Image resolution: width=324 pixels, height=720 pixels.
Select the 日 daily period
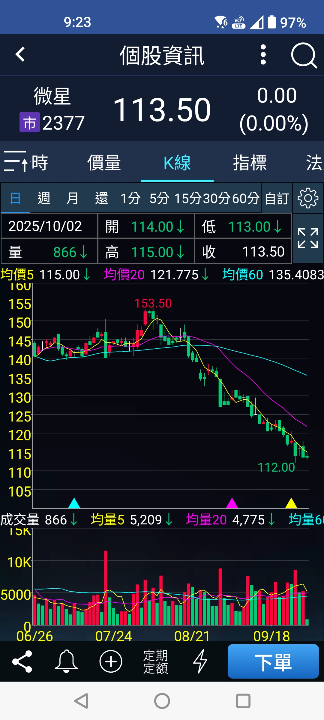point(15,198)
